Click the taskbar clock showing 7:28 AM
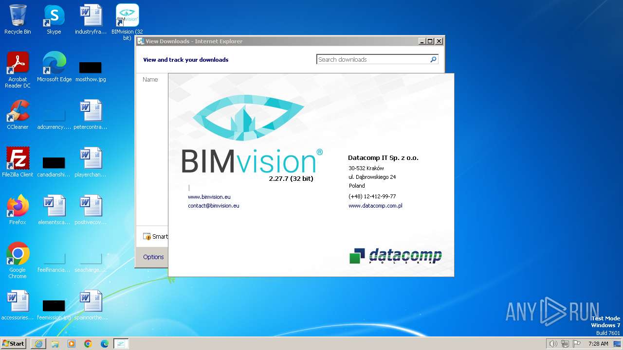This screenshot has width=623, height=350. point(598,344)
